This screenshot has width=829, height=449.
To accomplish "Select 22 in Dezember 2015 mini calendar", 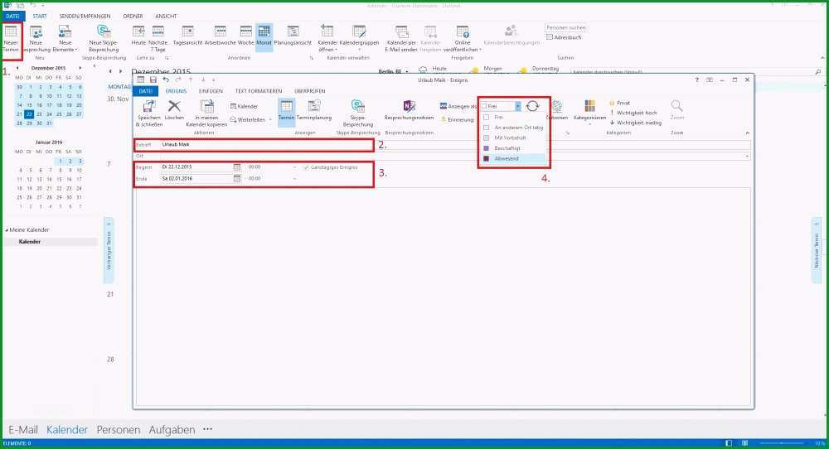I will click(29, 114).
